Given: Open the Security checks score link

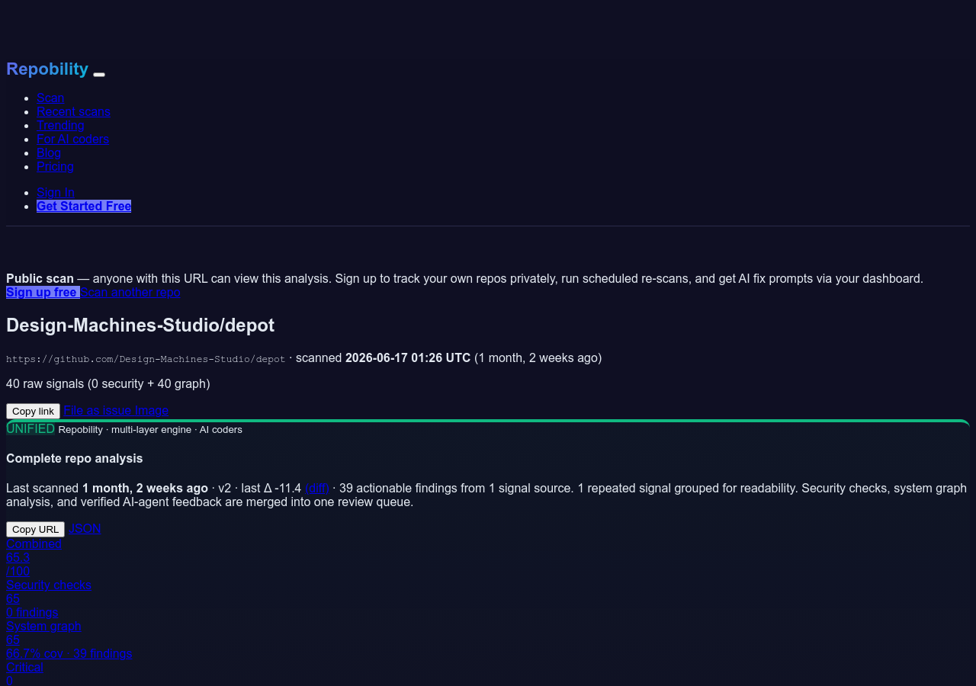Looking at the screenshot, I should tap(49, 598).
